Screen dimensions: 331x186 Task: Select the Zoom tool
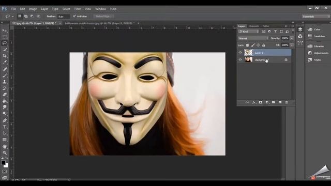(5, 153)
